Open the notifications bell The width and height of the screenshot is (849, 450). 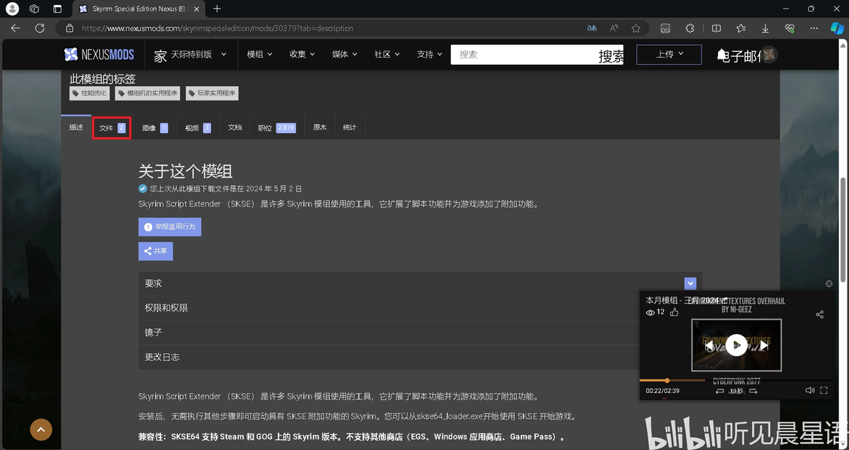722,55
